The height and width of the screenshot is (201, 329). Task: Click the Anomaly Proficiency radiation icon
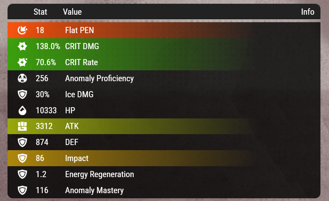(x=23, y=78)
